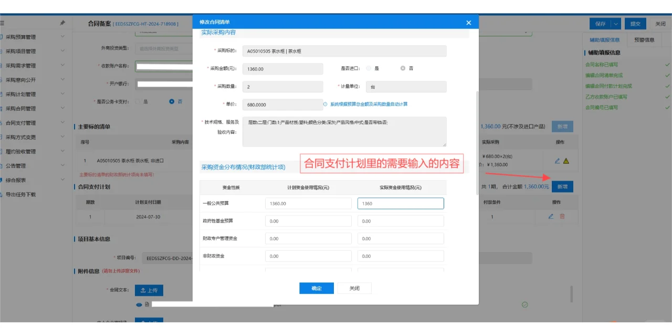Click 关闭 button in the dialog footer
The height and width of the screenshot is (336, 672).
pos(354,288)
